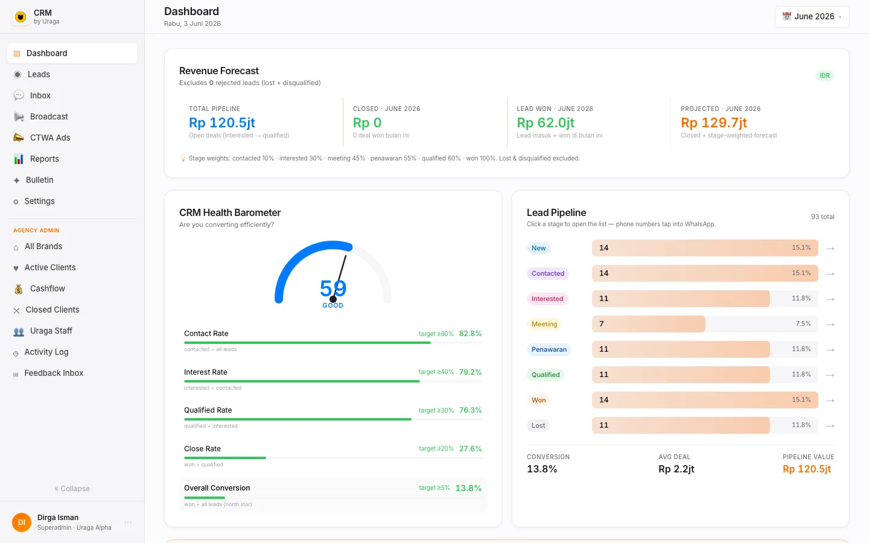Click the Dashboard sidebar icon
Image resolution: width=869 pixels, height=543 pixels.
(x=17, y=54)
